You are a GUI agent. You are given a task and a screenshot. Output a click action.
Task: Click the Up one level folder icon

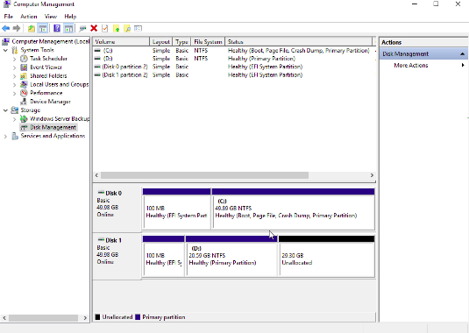coord(31,28)
